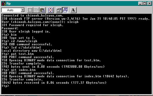This screenshot has height=96, width=153.
Task: Toggle full screen with the arrows icon
Action: [x=51, y=10]
